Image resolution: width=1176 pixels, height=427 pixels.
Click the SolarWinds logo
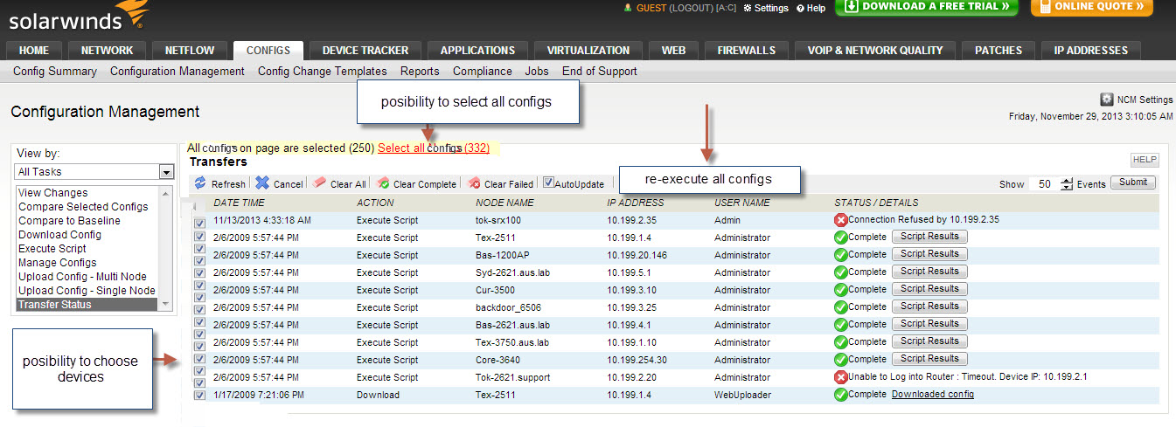[77, 17]
